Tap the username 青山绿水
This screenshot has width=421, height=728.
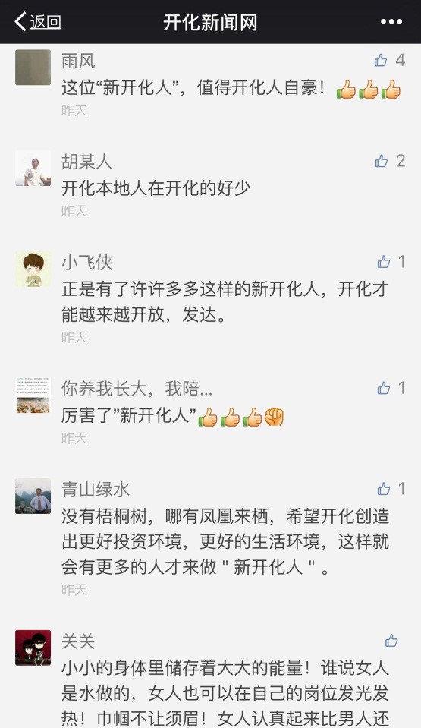96,490
